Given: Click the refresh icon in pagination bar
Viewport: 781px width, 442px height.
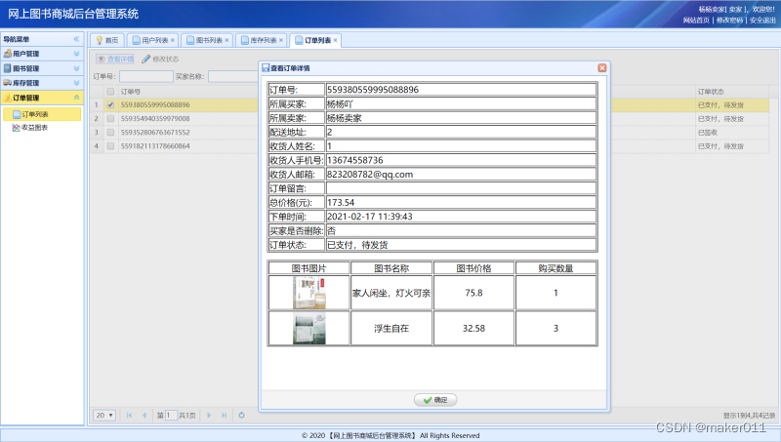Looking at the screenshot, I should pyautogui.click(x=241, y=415).
